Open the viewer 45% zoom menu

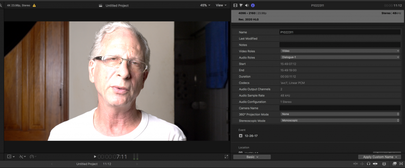pyautogui.click(x=206, y=5)
